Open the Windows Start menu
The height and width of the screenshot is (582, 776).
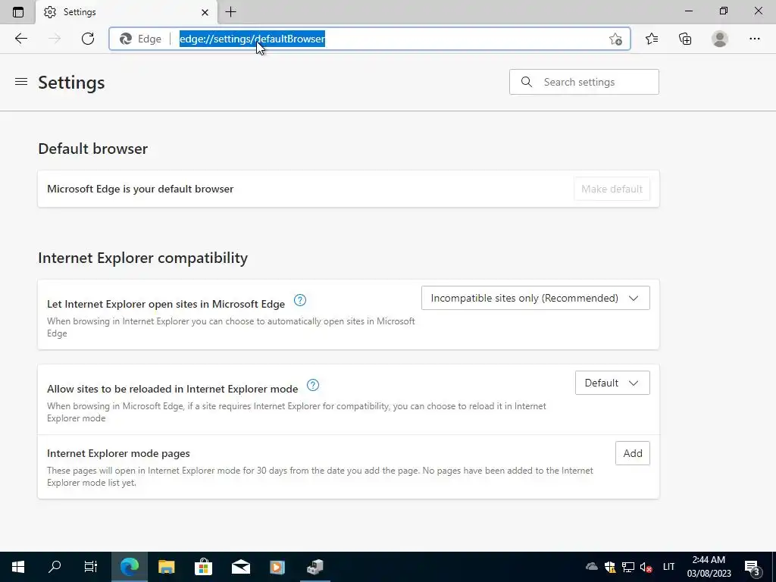tap(18, 567)
